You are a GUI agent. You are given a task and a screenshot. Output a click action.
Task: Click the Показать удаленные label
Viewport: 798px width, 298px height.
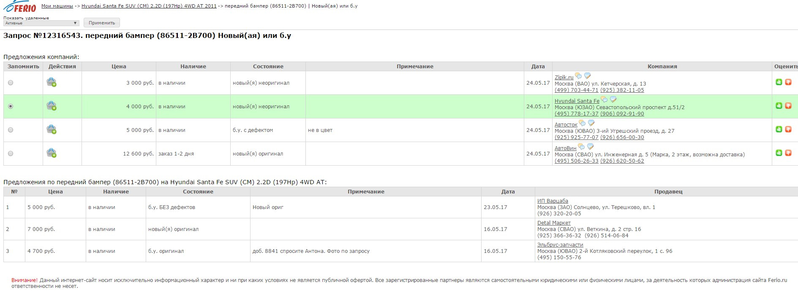(x=26, y=18)
